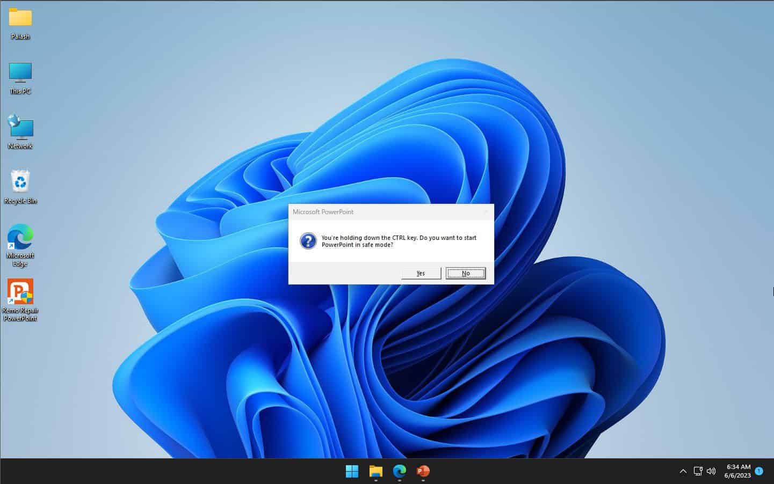Show hidden system tray icons
This screenshot has width=774, height=484.
coord(683,471)
